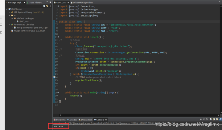Screen dimensions: 222x130
Task: Close the JDBC.java editor tab
Action: (x=68, y=2)
